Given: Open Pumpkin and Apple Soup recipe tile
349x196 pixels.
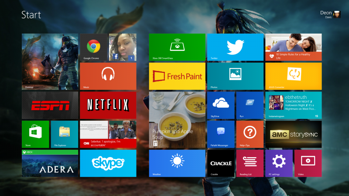Looking at the screenshot, I should tap(177, 120).
